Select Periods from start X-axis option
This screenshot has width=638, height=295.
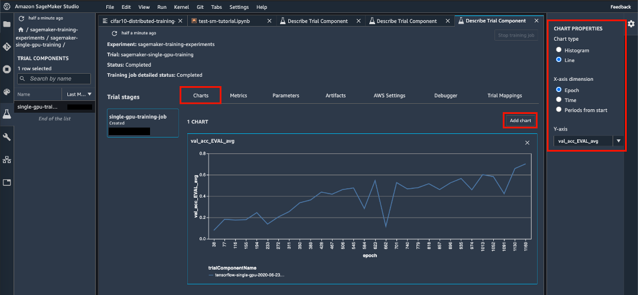click(x=559, y=109)
